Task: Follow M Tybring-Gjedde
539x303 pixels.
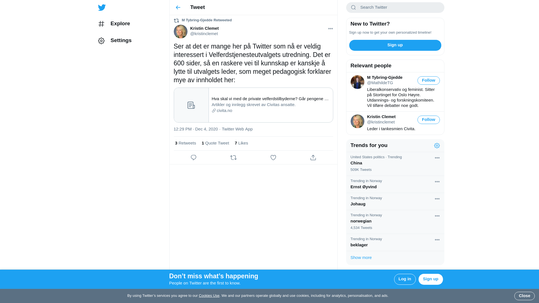Action: tap(428, 81)
